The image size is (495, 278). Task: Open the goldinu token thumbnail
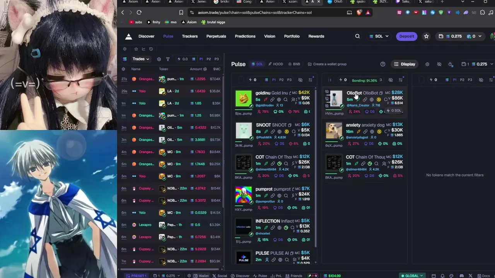(244, 99)
